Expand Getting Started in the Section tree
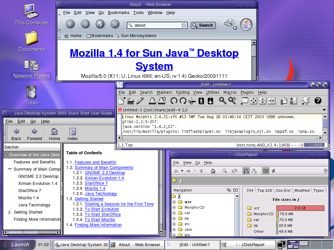 pos(9,212)
